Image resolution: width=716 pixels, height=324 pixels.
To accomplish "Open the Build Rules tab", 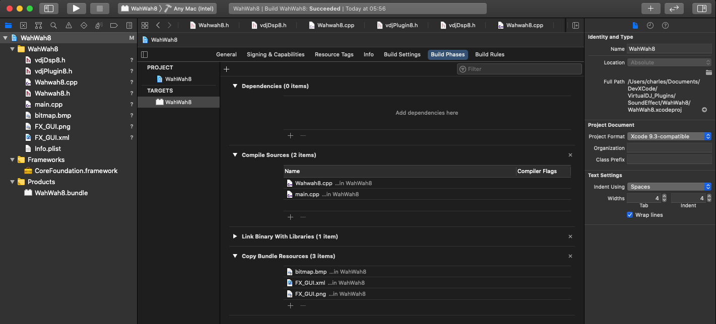I will (x=490, y=54).
